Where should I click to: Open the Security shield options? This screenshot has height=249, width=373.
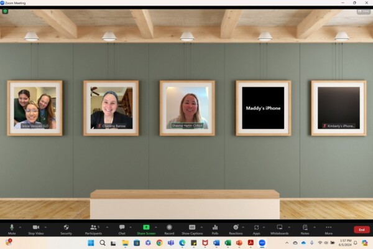coord(66,228)
